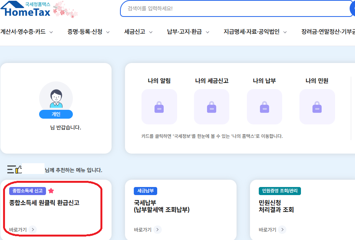Click the 개인 profile avatar illustration

click(x=56, y=97)
